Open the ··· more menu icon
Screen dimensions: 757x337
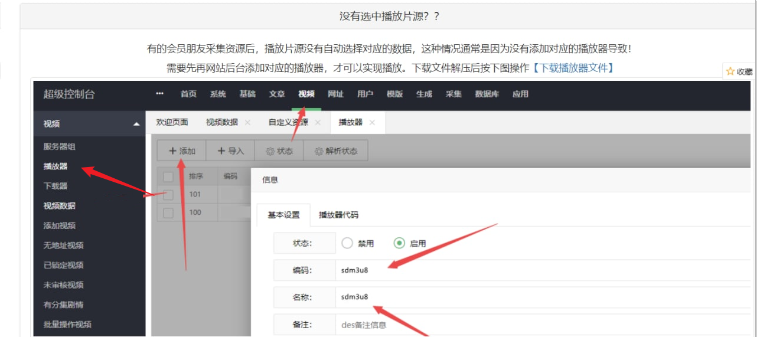159,94
